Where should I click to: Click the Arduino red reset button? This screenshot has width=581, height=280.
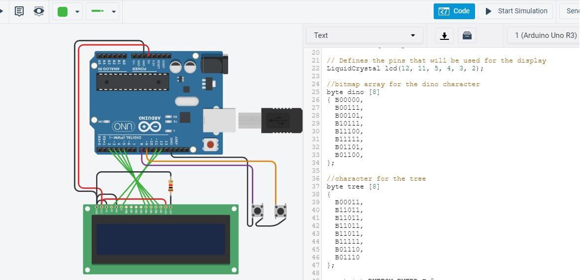(x=210, y=145)
